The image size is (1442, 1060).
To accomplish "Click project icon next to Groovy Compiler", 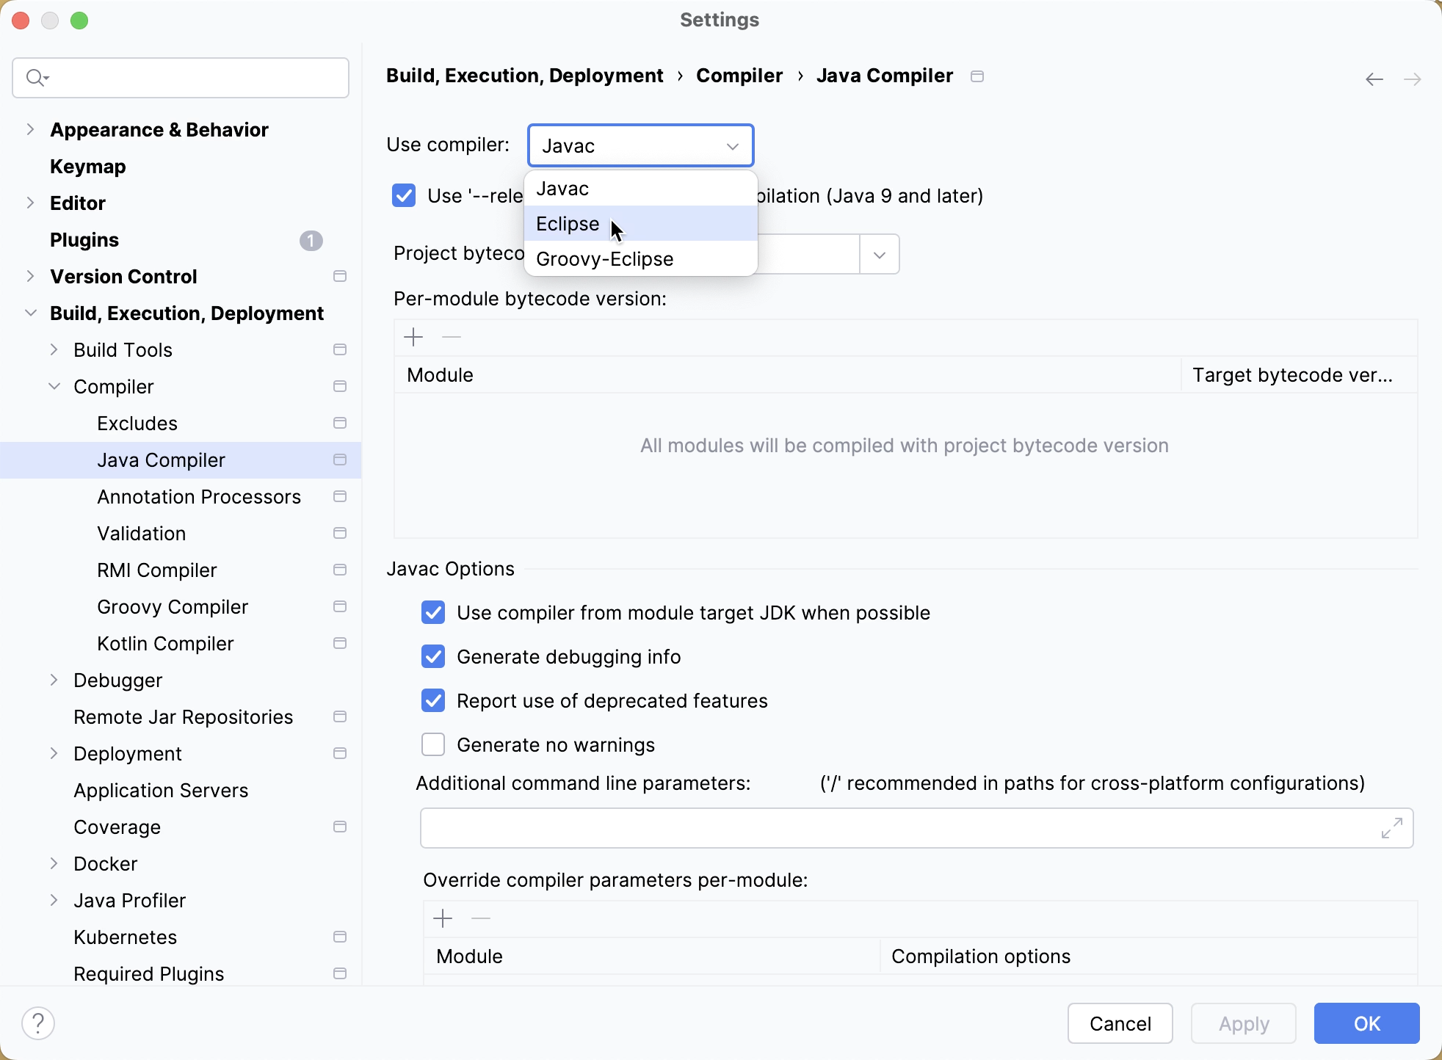I will (x=340, y=606).
